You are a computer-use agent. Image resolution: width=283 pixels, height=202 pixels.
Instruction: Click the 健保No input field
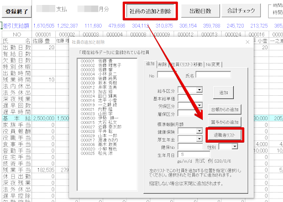[x=190, y=147]
